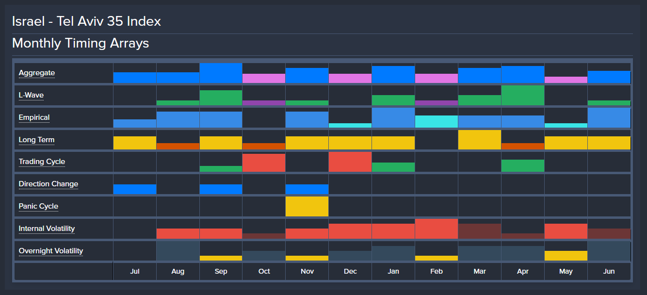Open the Long Term row label

coord(36,140)
